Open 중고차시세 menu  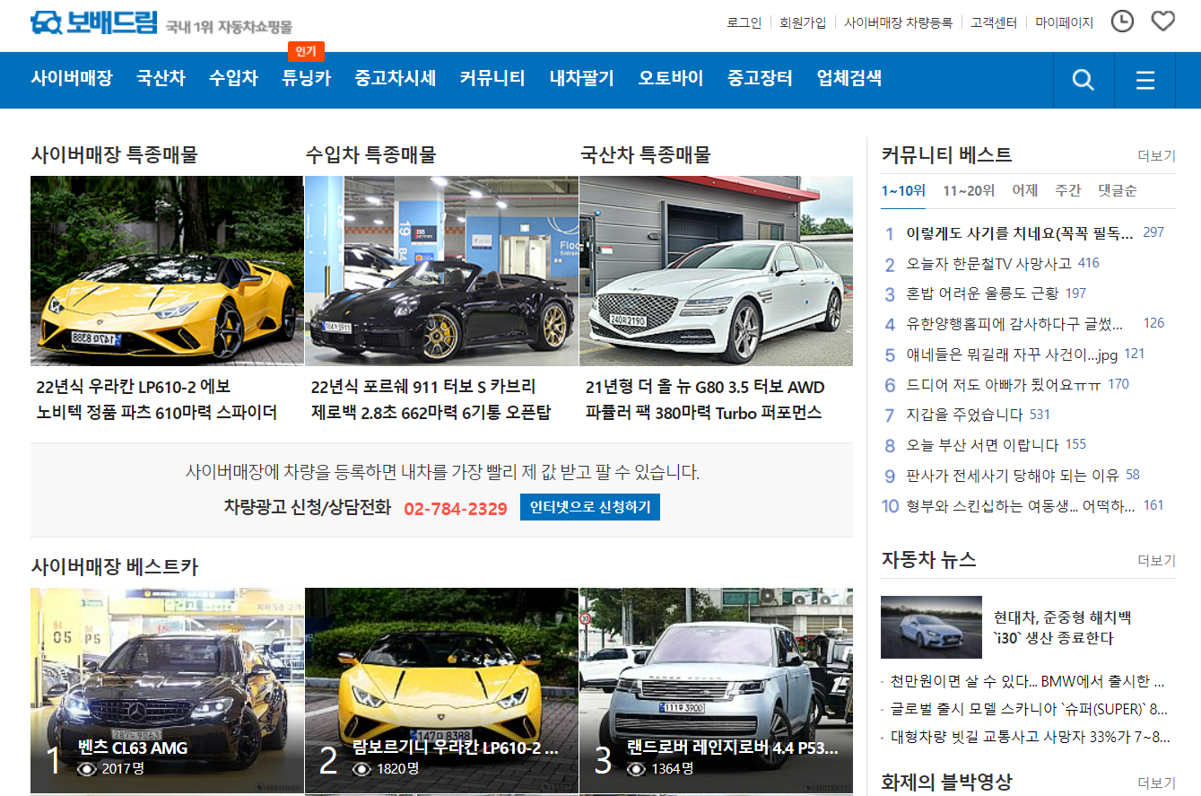[x=396, y=78]
